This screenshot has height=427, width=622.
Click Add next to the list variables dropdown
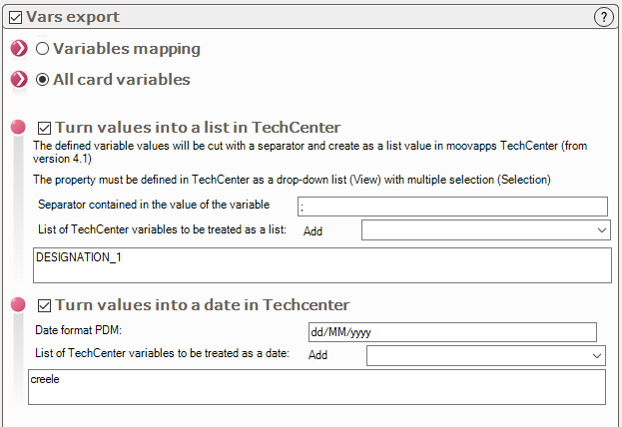pyautogui.click(x=312, y=231)
